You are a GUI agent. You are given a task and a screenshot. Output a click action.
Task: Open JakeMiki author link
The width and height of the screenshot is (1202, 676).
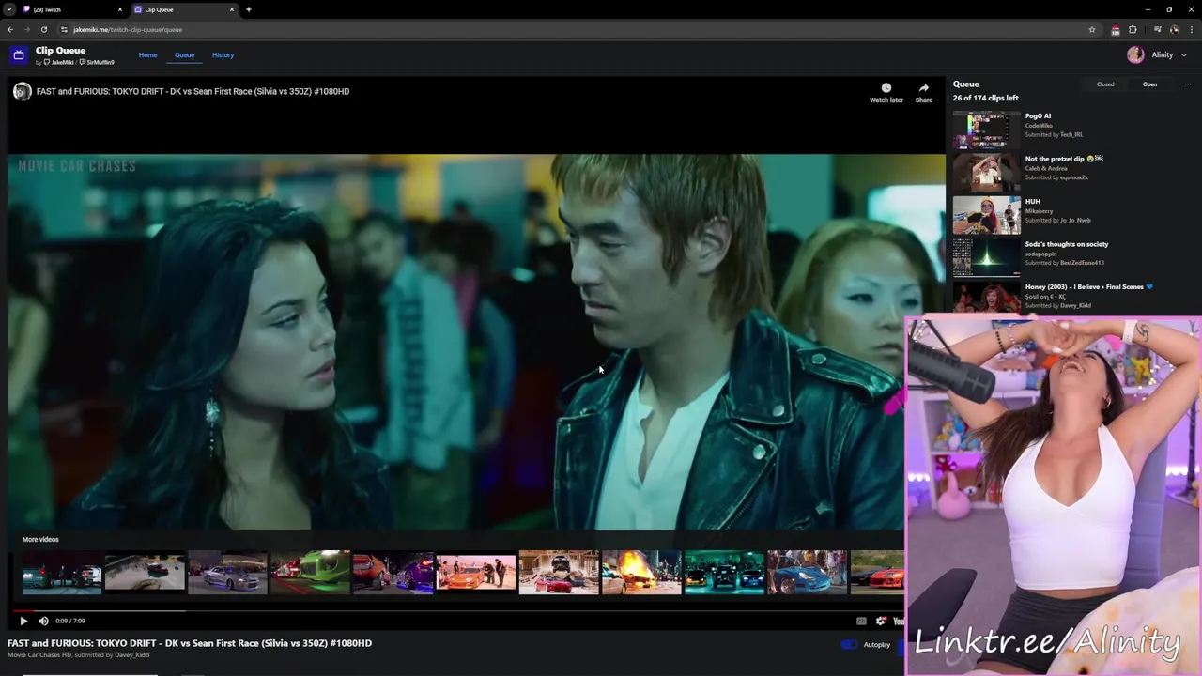click(60, 62)
